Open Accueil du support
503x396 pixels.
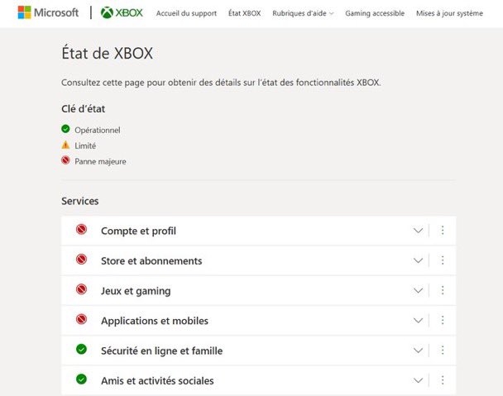[x=186, y=13]
